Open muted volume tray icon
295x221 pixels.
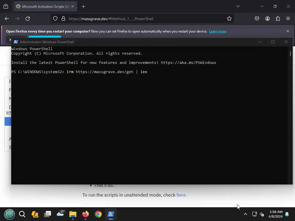pos(262,214)
